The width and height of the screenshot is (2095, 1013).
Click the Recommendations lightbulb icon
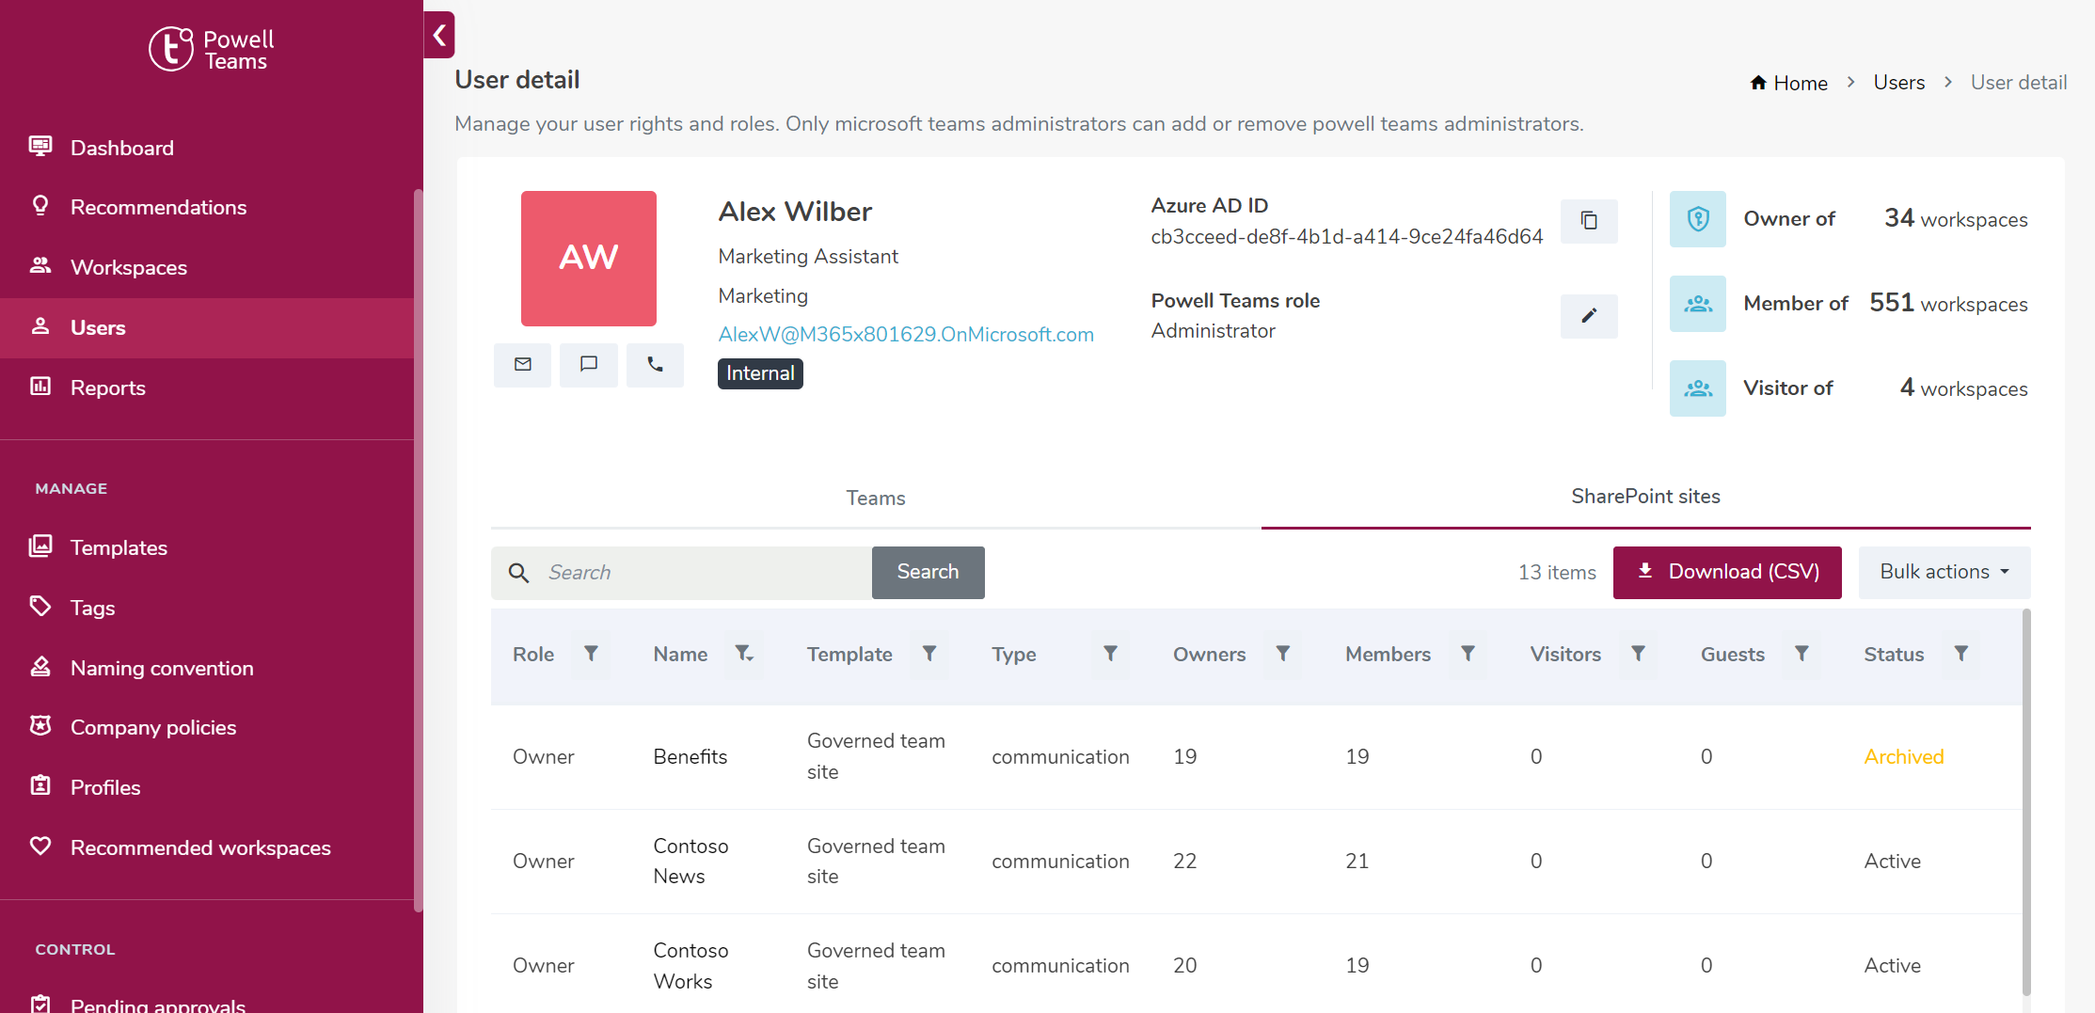[40, 206]
